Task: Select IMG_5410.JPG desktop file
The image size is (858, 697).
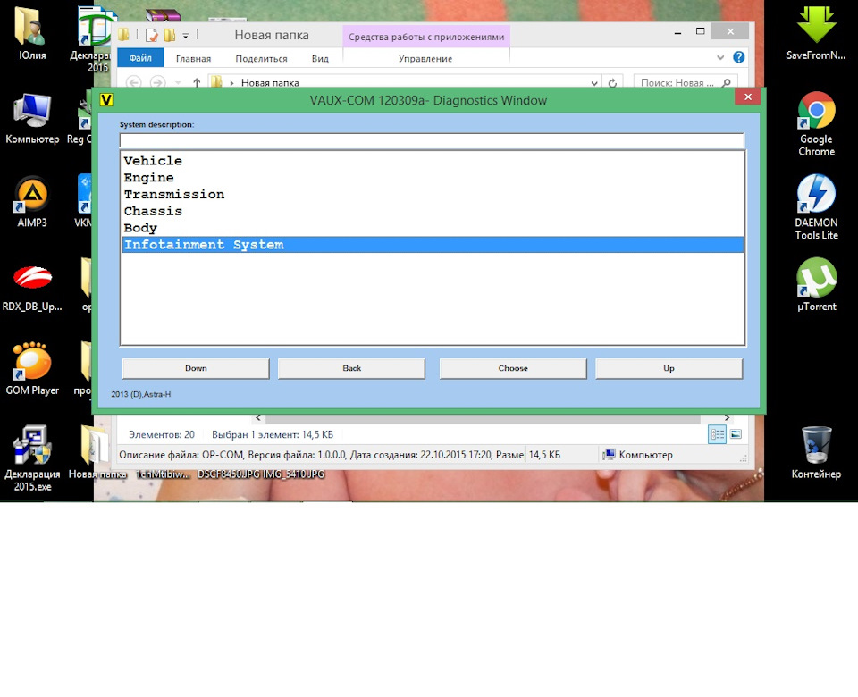Action: (294, 474)
